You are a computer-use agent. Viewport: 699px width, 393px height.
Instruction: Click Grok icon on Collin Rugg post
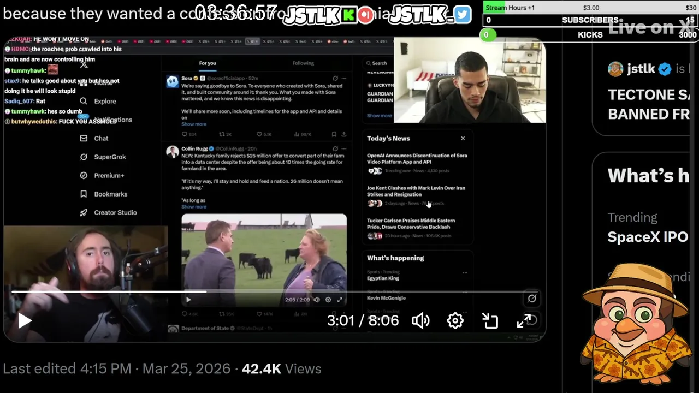[335, 148]
